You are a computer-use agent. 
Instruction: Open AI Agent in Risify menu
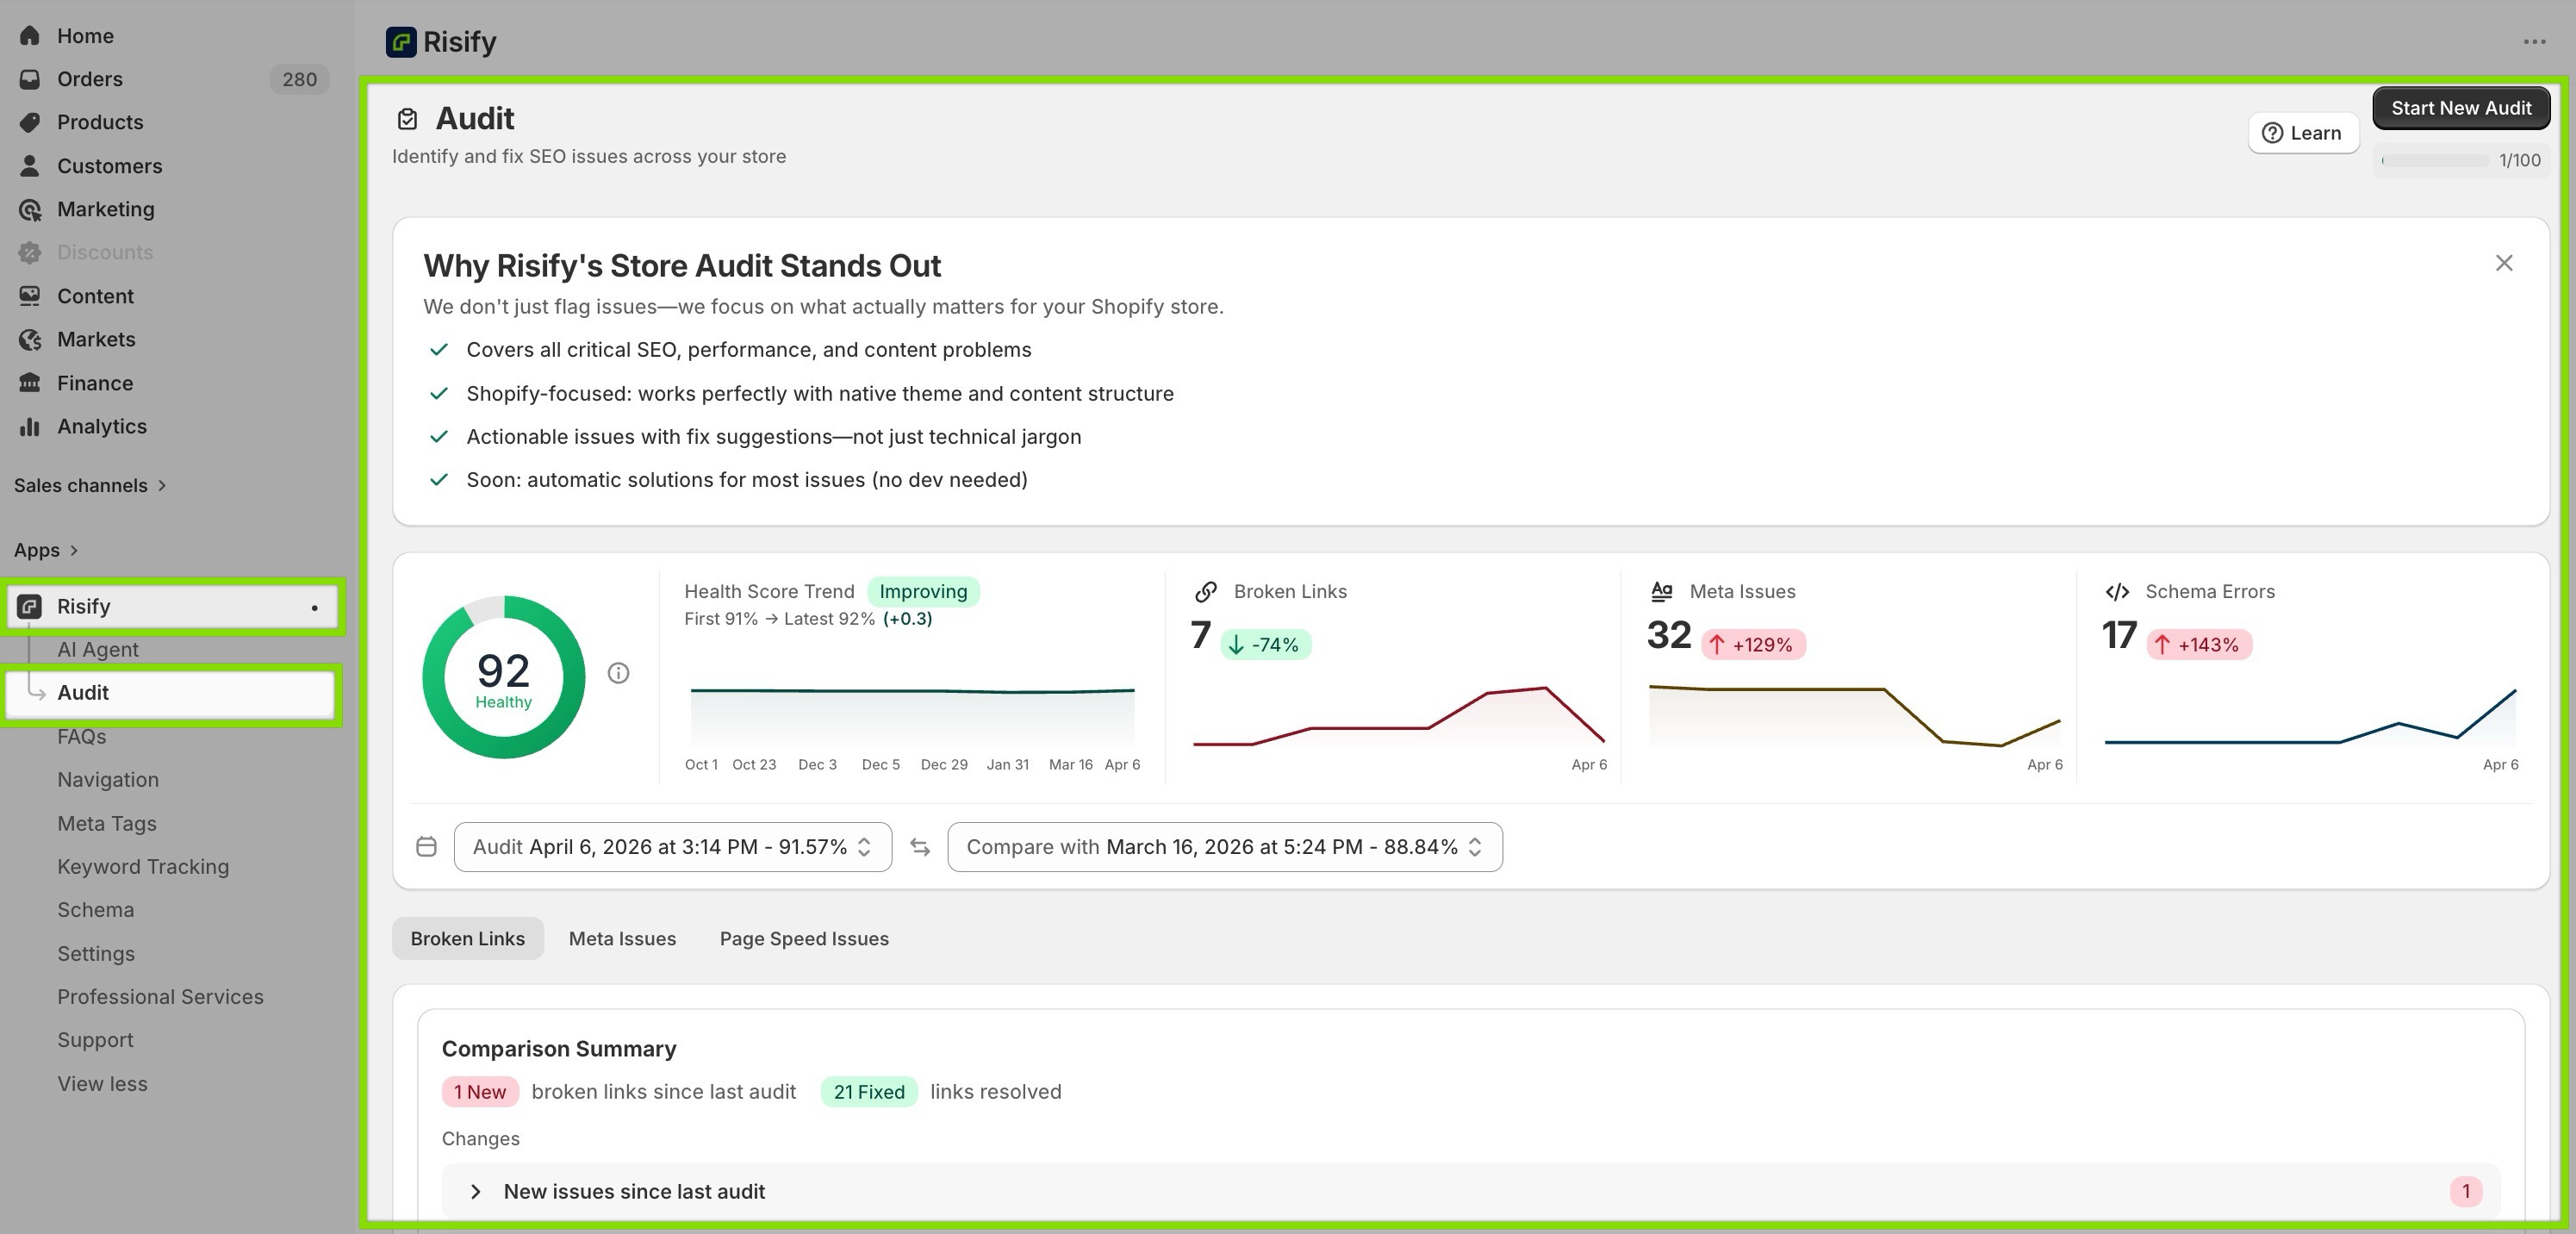[x=98, y=650]
